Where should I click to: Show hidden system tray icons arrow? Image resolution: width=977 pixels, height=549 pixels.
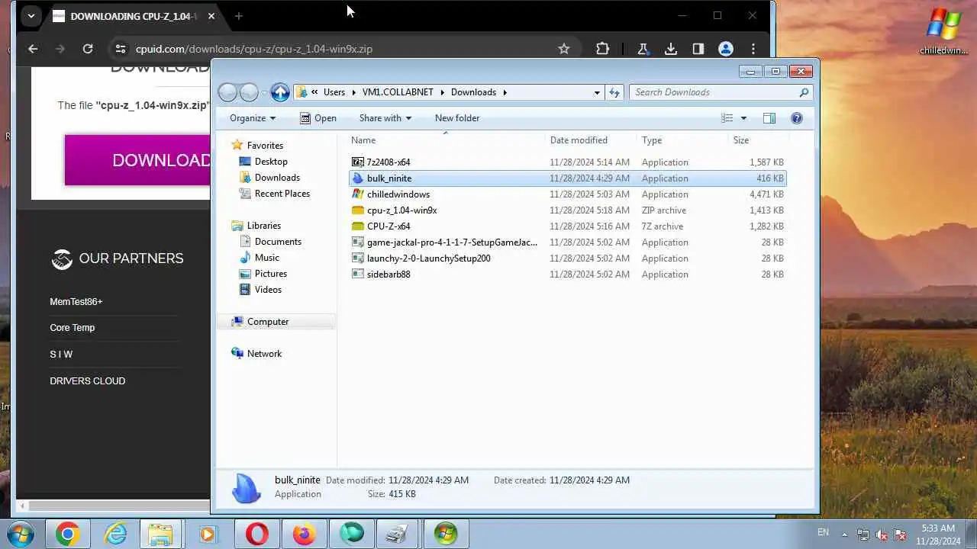coord(844,534)
